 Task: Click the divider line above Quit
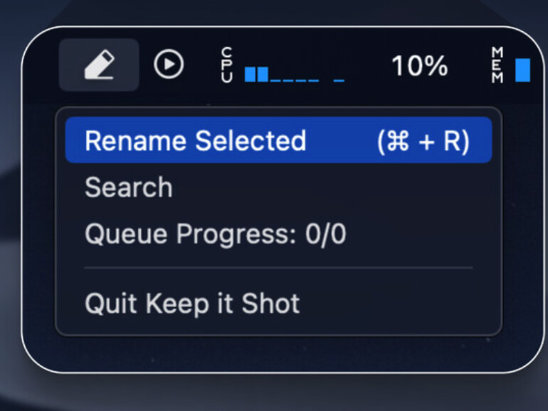click(x=278, y=268)
